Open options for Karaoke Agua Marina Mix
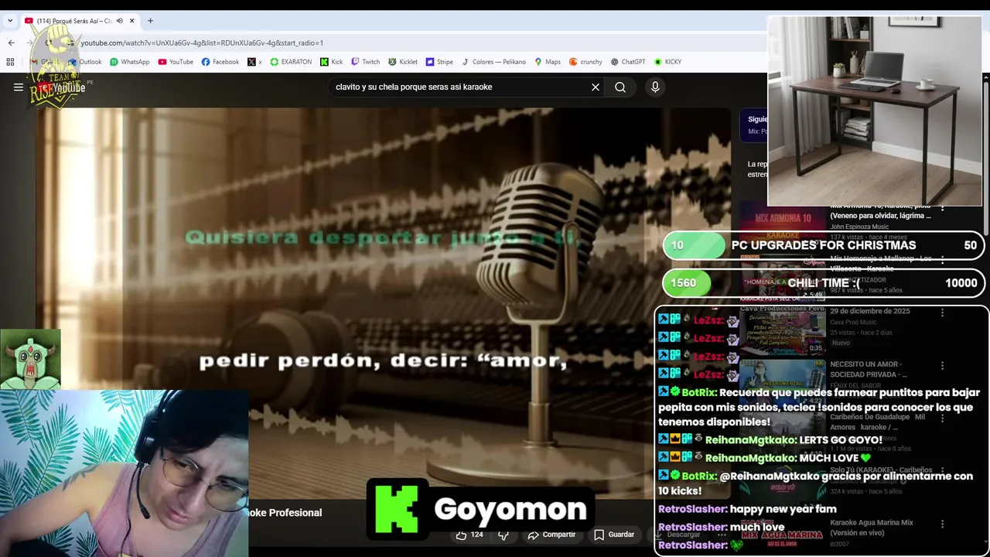990x557 pixels. pyautogui.click(x=942, y=524)
